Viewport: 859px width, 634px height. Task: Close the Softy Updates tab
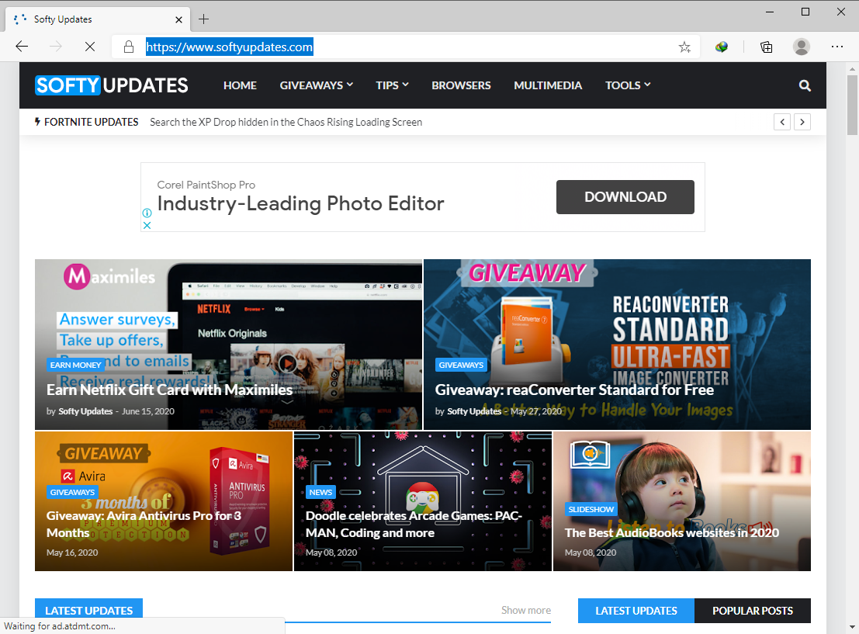178,19
